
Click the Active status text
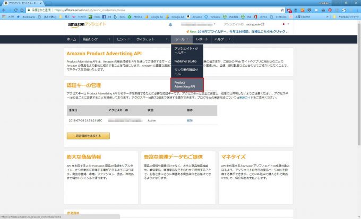click(x=151, y=120)
